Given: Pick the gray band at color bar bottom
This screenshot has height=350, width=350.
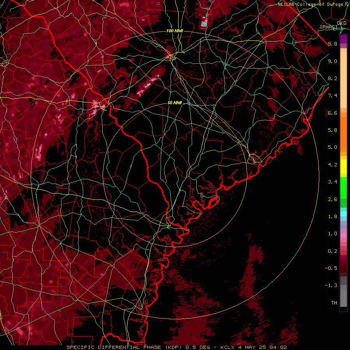Looking at the screenshot, I should click(x=343, y=296).
